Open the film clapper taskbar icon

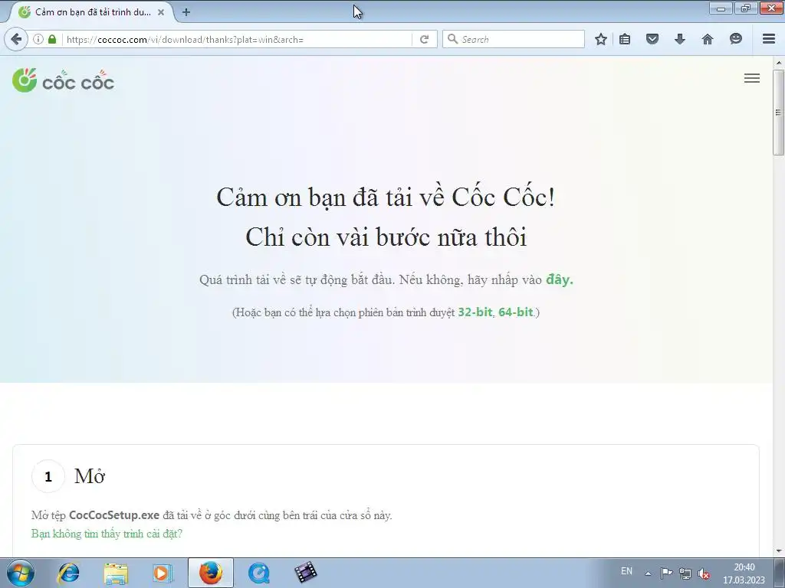click(305, 573)
